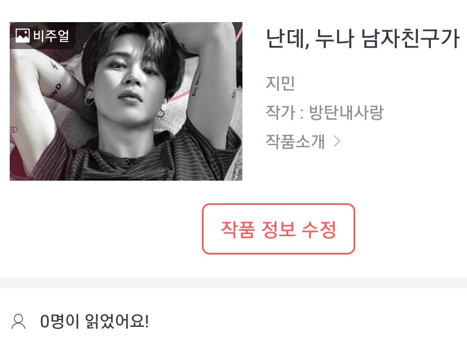Expand the chevron arrow beside 작품소개
467x350 pixels.
(337, 141)
